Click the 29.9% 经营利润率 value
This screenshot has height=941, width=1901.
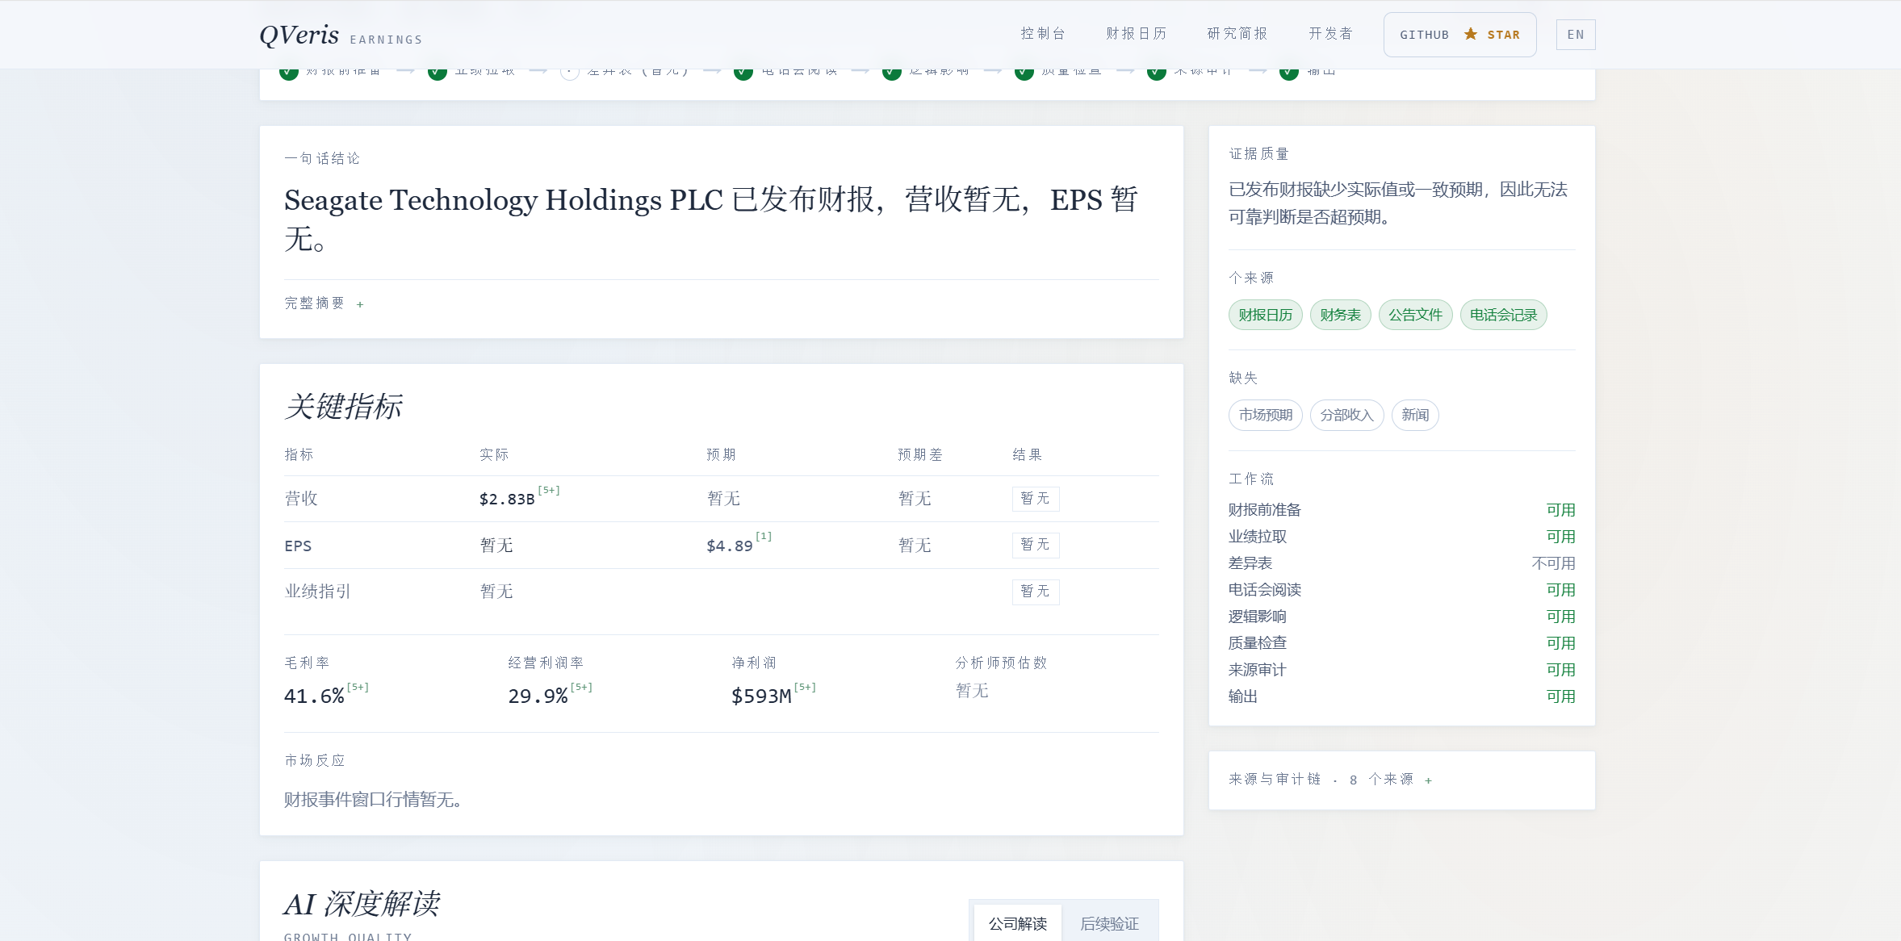pos(538,696)
